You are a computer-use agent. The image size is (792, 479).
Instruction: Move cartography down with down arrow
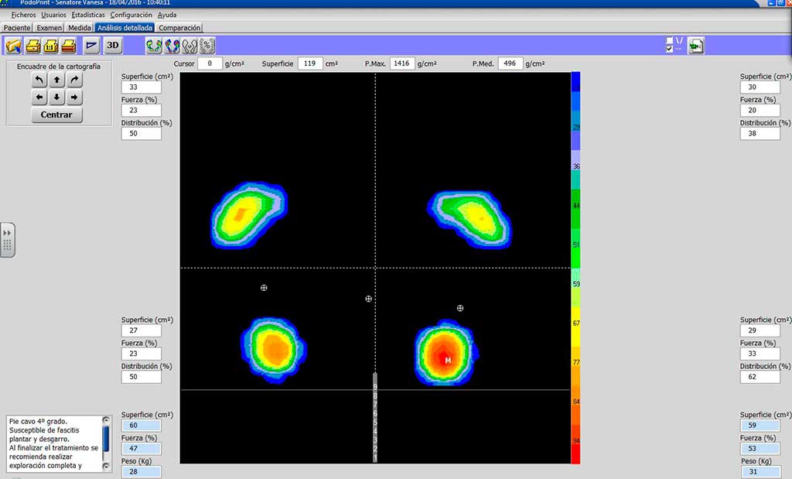click(56, 98)
